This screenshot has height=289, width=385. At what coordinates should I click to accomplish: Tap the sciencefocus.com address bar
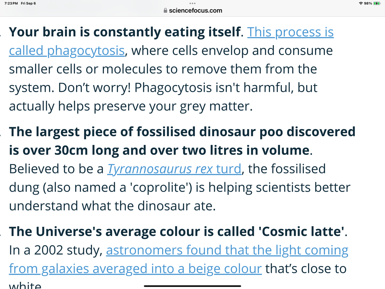[193, 11]
